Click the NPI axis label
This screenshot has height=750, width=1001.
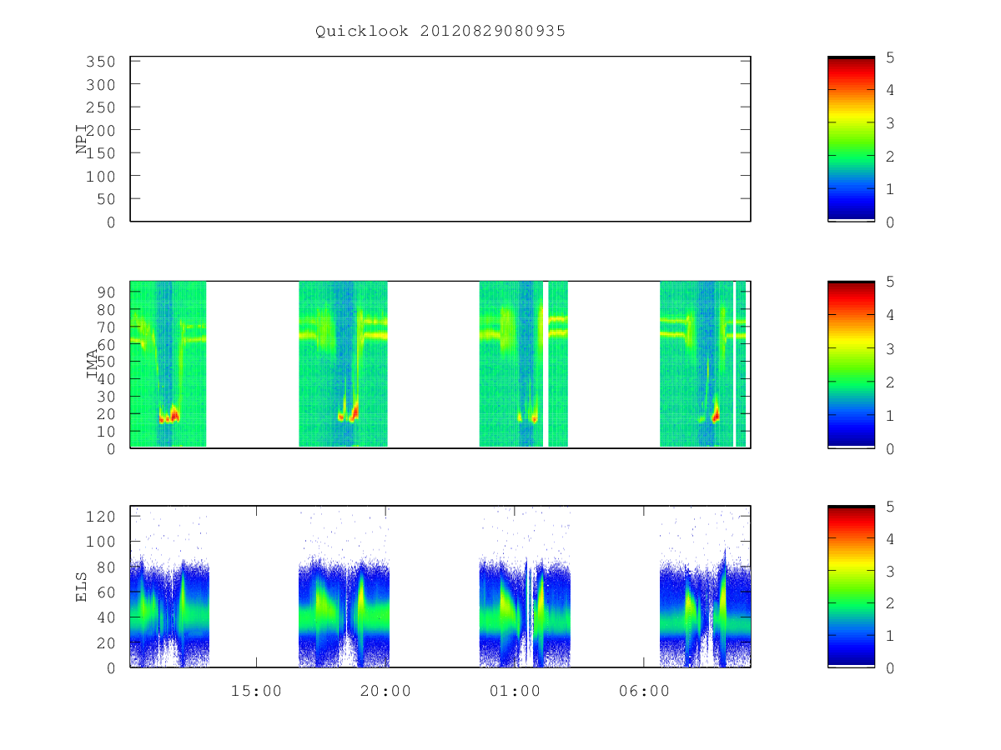pyautogui.click(x=82, y=139)
